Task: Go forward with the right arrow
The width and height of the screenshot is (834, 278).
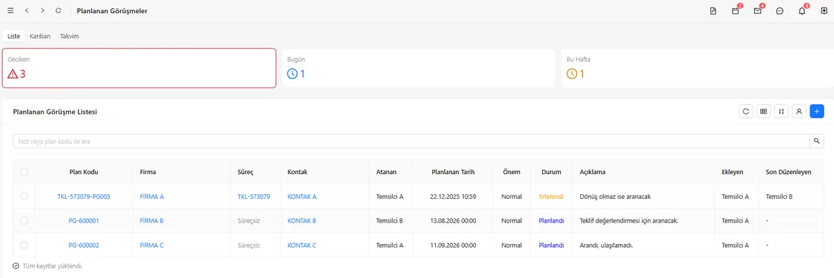Action: 42,11
